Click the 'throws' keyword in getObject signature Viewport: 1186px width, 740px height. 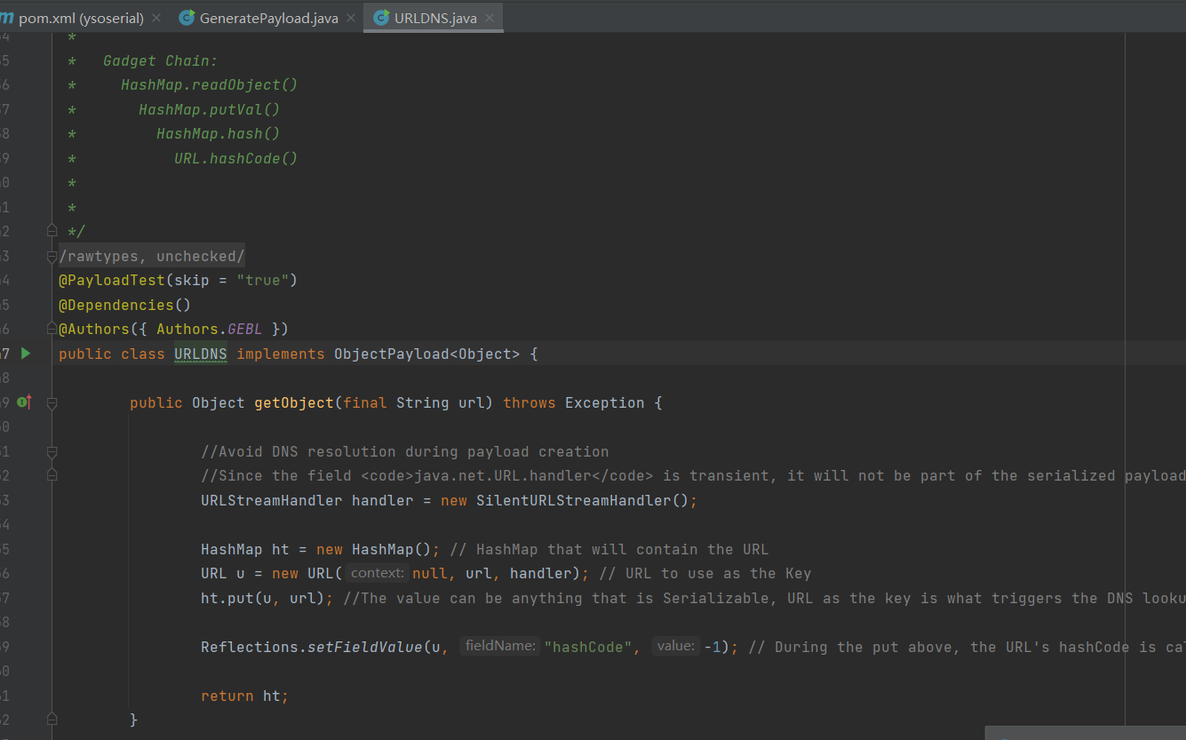click(529, 402)
